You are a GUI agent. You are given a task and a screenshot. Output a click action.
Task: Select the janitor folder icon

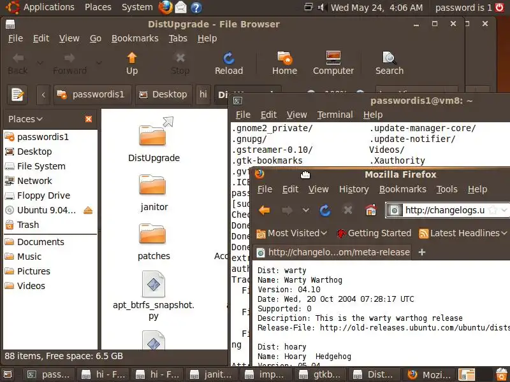pos(152,185)
